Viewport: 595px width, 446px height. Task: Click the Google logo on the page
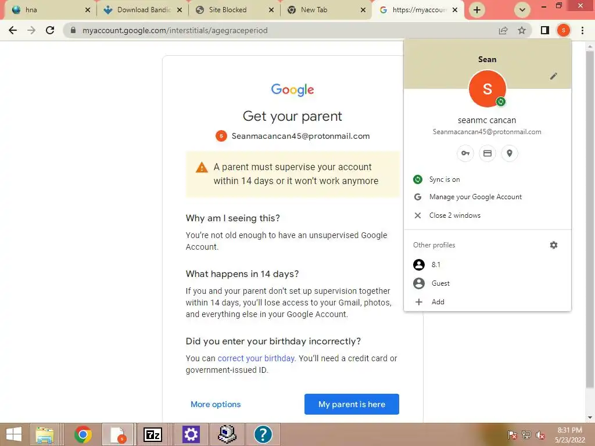293,90
